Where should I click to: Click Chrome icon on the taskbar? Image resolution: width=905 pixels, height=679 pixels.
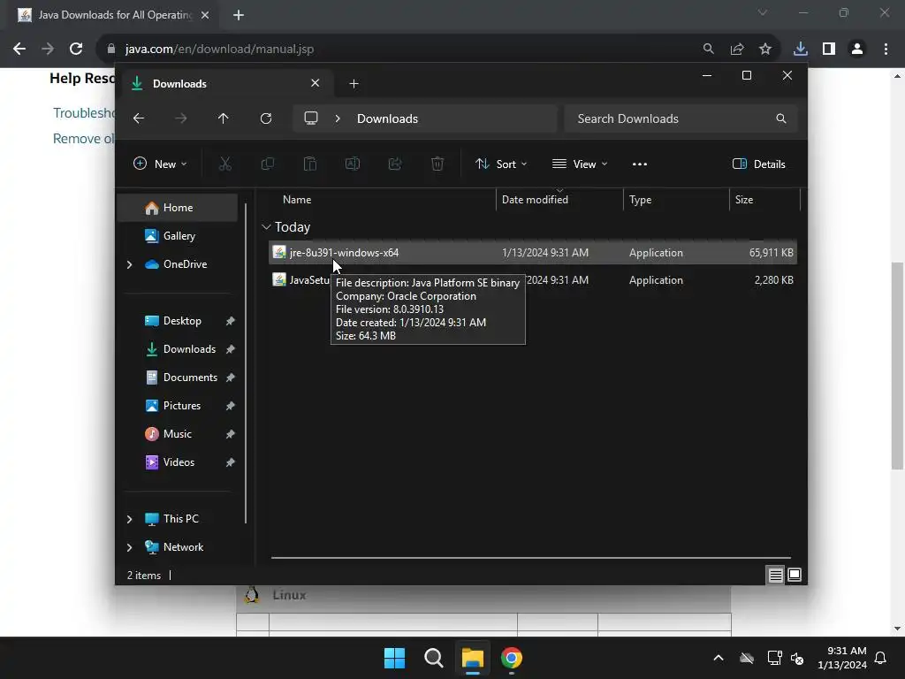tap(512, 658)
